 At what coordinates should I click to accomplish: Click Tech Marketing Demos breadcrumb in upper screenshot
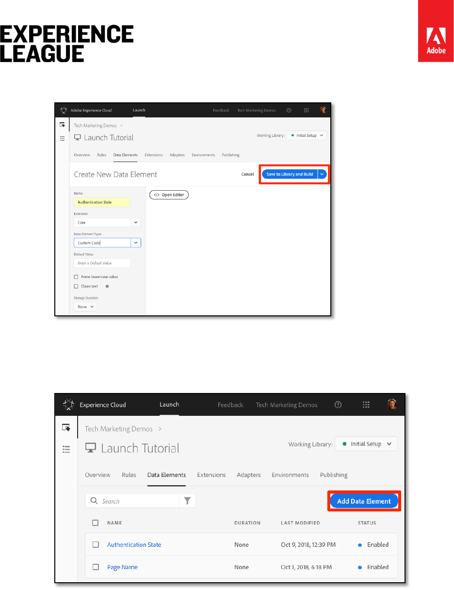pos(95,126)
